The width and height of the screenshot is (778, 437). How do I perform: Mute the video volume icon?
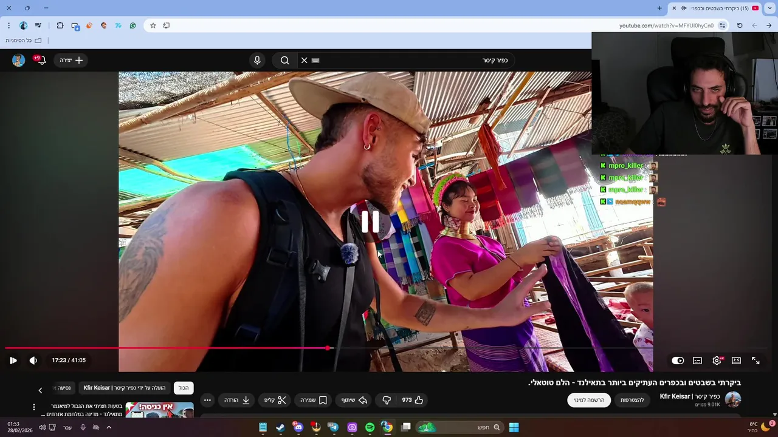pos(33,361)
